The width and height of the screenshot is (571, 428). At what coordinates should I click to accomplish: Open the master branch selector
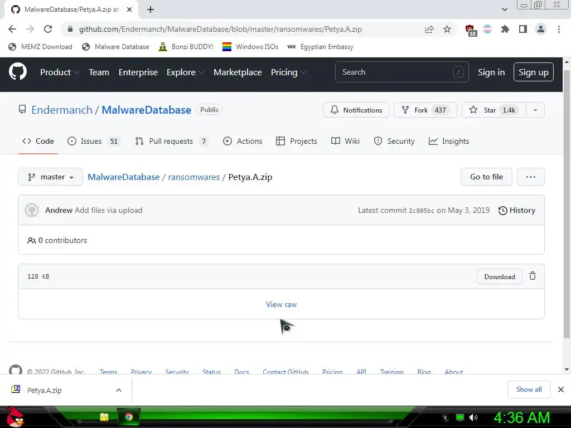(x=50, y=177)
